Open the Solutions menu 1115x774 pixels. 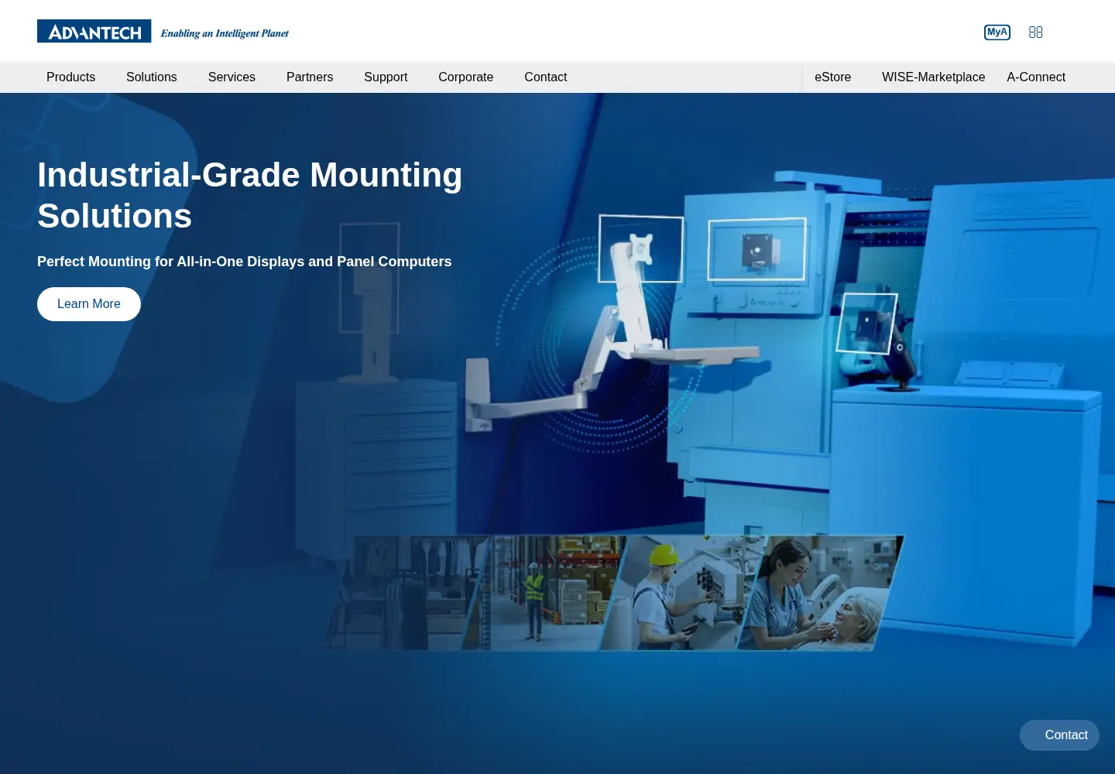pyautogui.click(x=152, y=77)
